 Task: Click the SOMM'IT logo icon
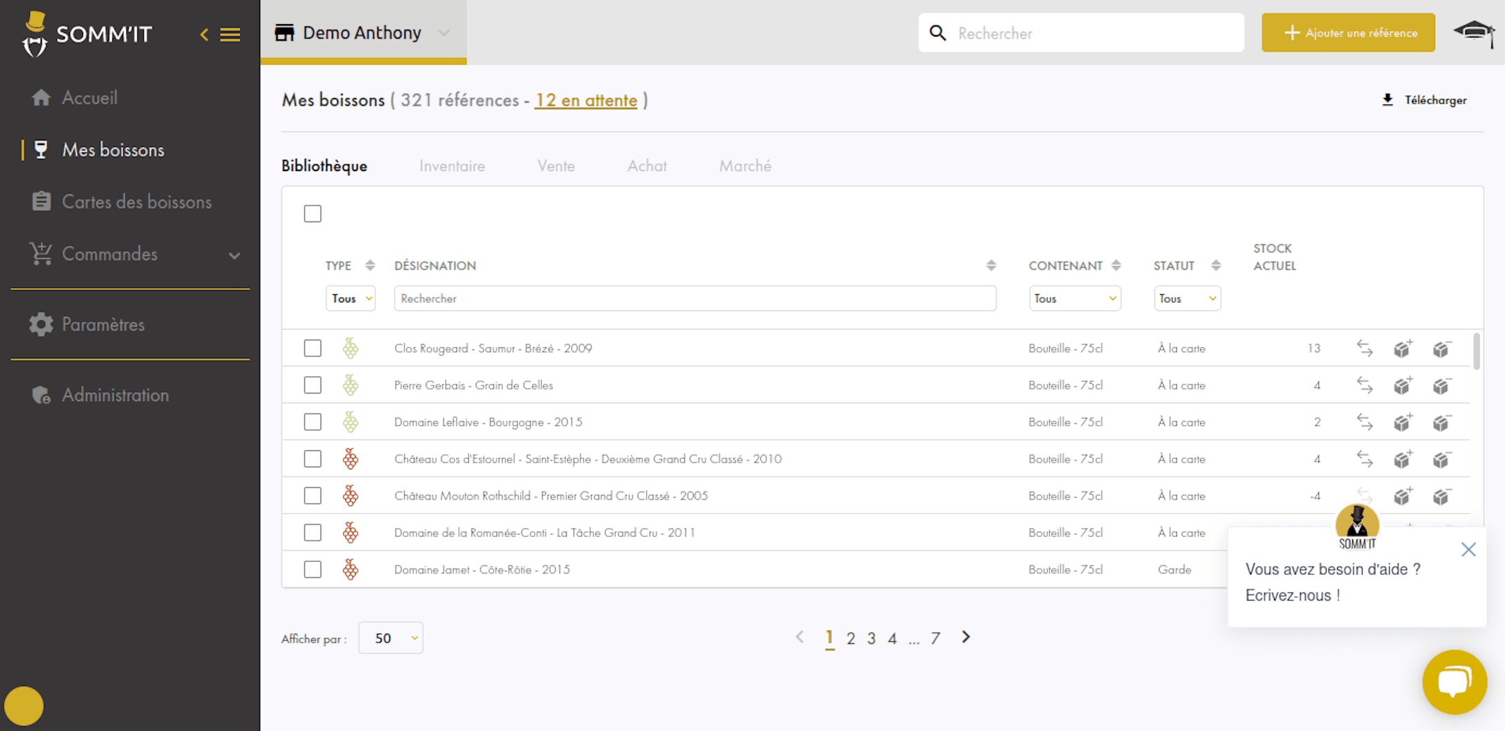[x=35, y=33]
